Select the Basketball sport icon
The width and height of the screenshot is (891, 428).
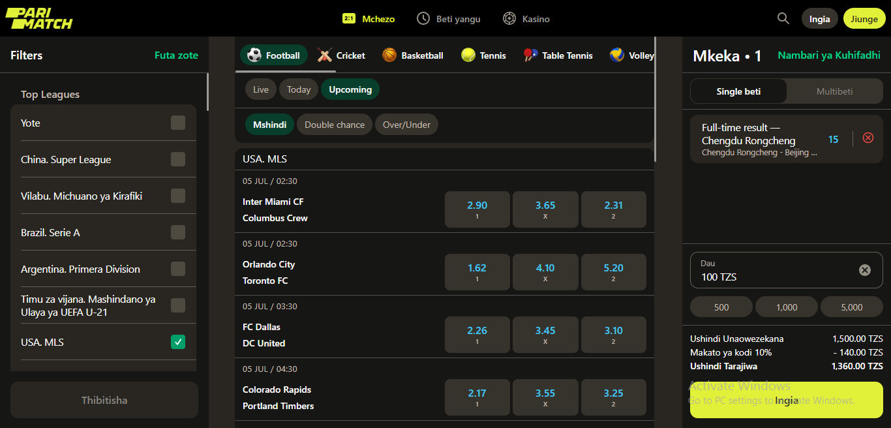[389, 55]
